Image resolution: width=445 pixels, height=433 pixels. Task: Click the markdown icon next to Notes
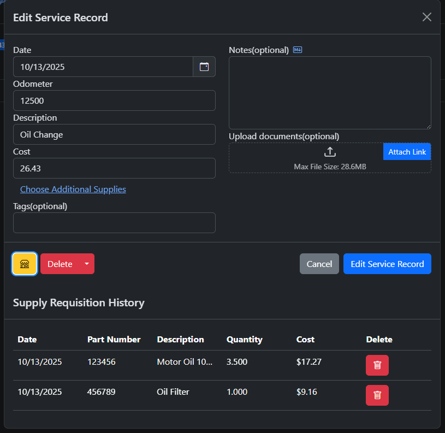[298, 50]
